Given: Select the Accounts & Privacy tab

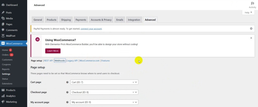Looking at the screenshot, I should pos(101,20).
